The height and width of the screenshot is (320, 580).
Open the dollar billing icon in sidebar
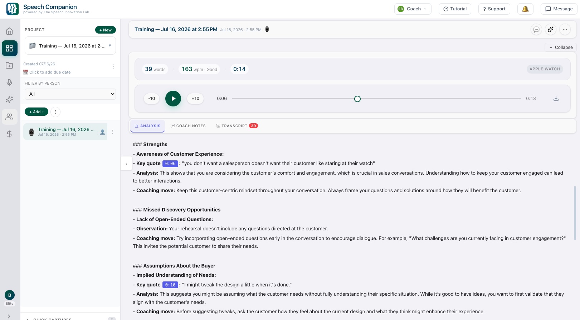(9, 134)
